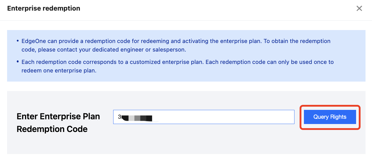372x162 pixels.
Task: Click the empty right end of code input
Action: (x=265, y=117)
